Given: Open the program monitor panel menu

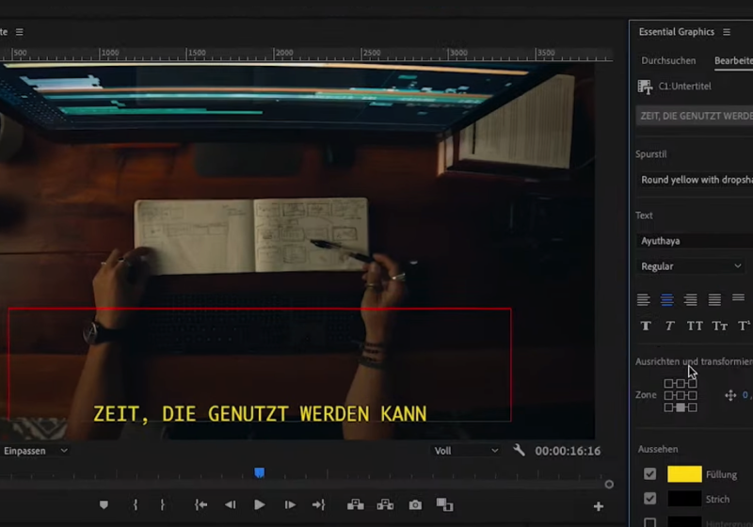Looking at the screenshot, I should coord(19,32).
